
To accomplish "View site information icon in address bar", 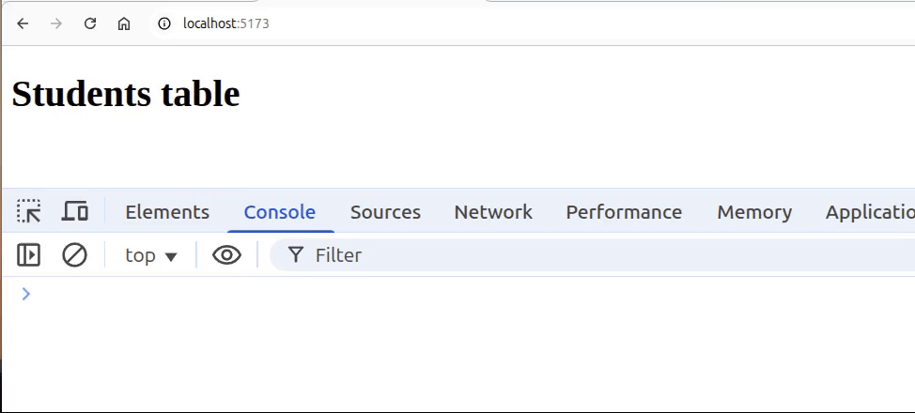I will coord(164,23).
